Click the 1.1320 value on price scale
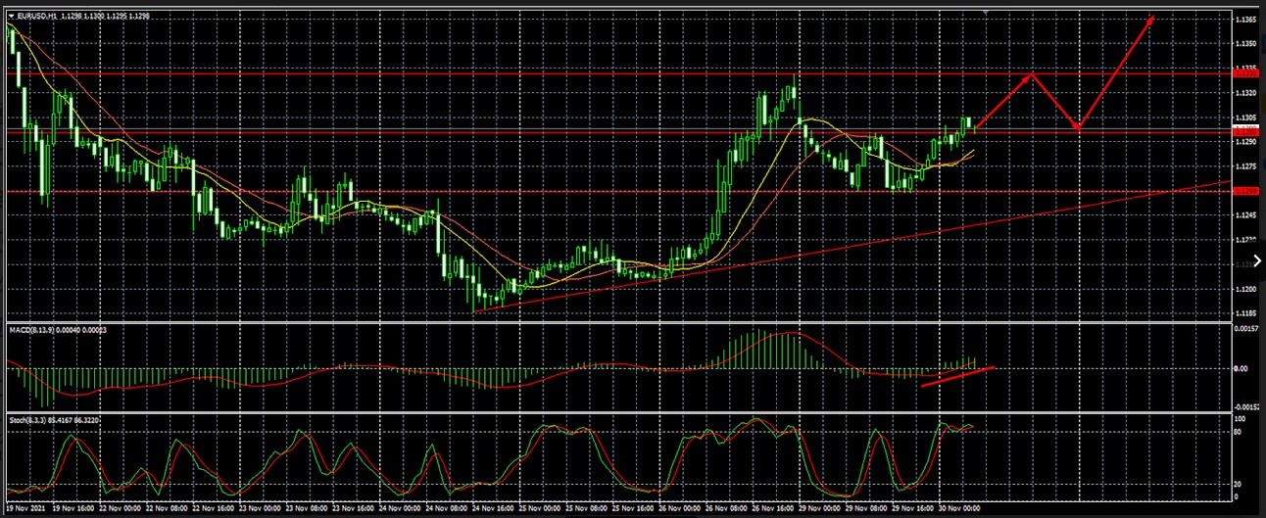Screen dimensions: 1266x518 (x=1246, y=93)
